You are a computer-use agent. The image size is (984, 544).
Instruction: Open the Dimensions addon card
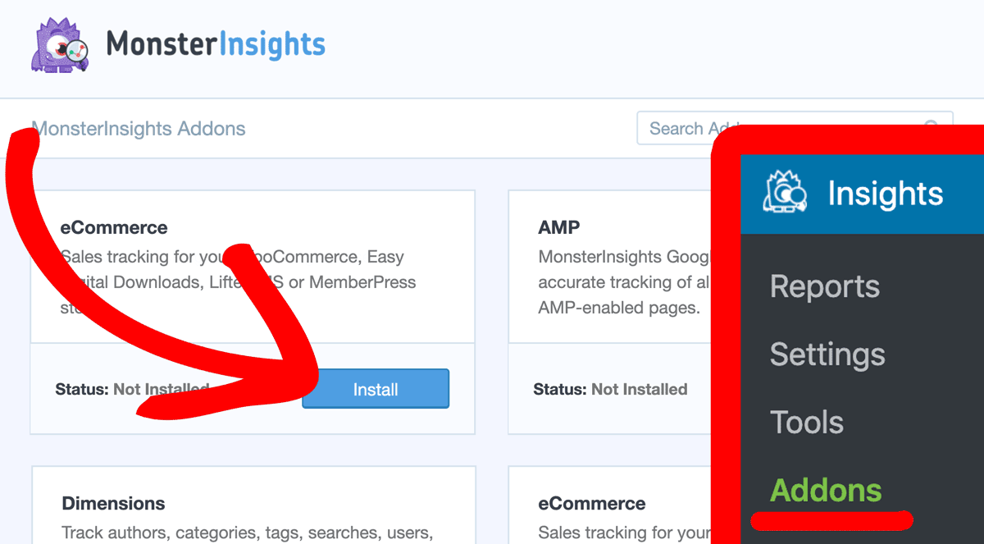[114, 503]
